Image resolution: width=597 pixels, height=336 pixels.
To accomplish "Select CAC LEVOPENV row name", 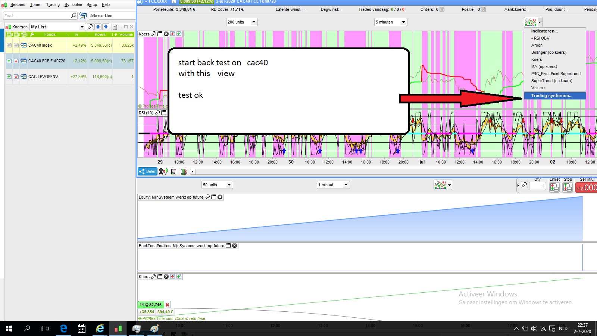I will [x=43, y=77].
